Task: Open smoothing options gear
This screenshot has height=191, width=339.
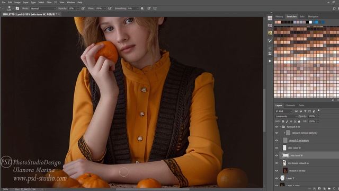Action: [x=142, y=8]
